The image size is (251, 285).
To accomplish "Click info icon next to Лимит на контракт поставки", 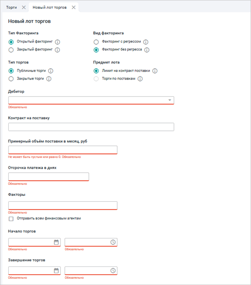I will [x=155, y=71].
